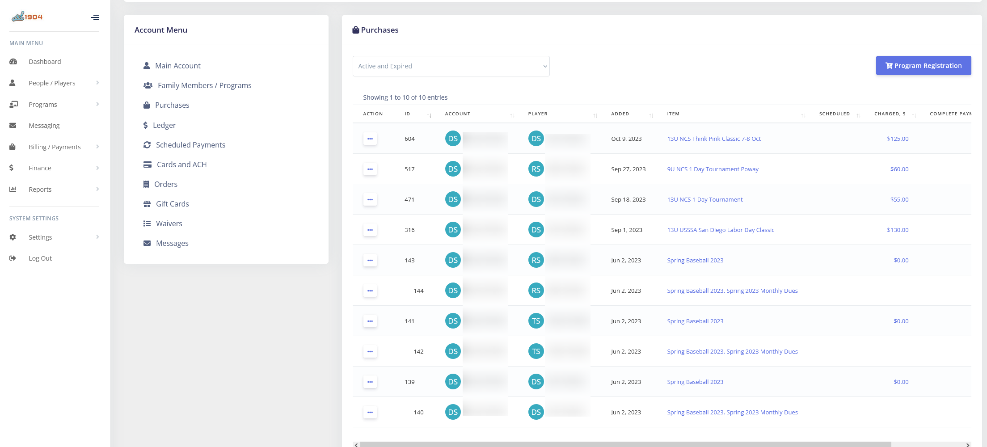
Task: Click Log Out in sidebar
Action: [40, 258]
